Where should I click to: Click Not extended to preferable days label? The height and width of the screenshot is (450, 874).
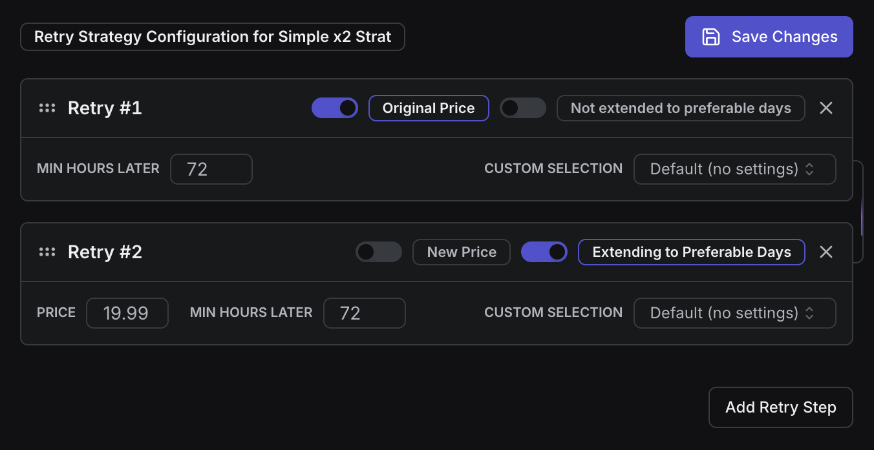(680, 108)
